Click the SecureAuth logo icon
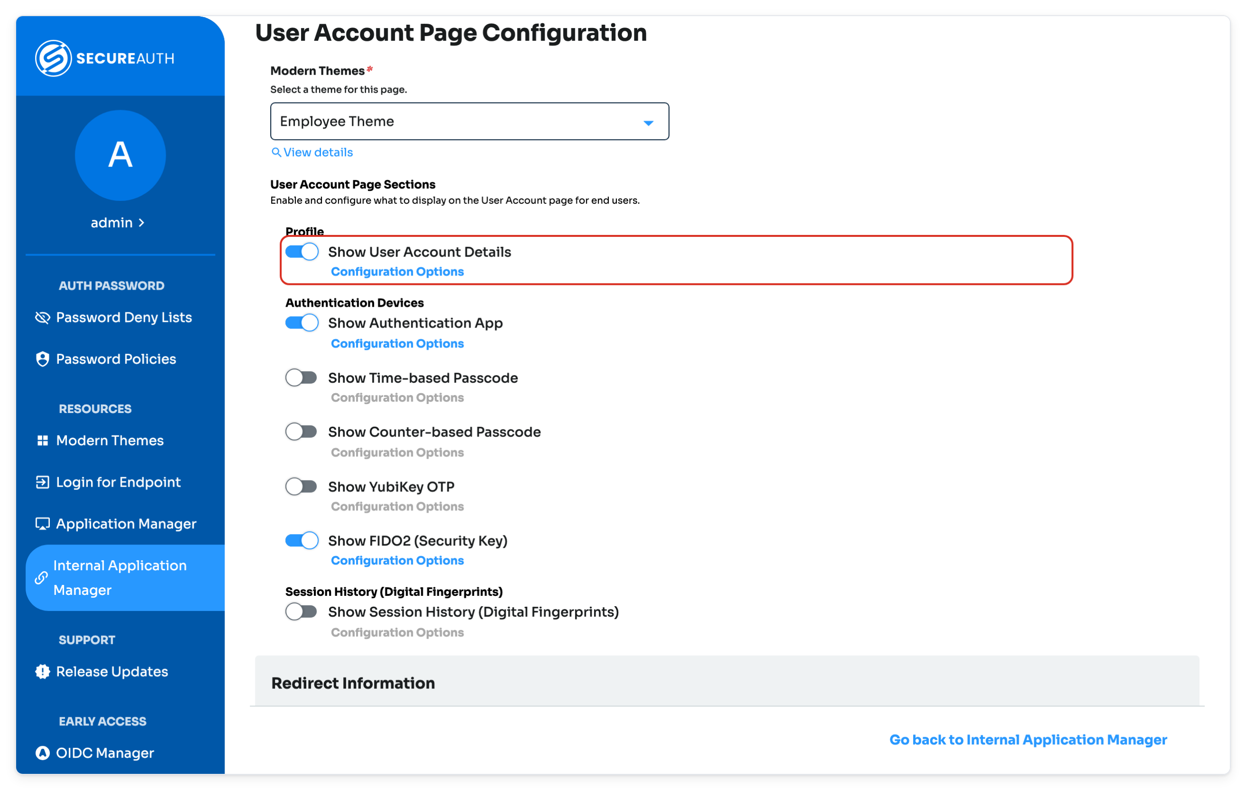The width and height of the screenshot is (1246, 790). click(53, 58)
